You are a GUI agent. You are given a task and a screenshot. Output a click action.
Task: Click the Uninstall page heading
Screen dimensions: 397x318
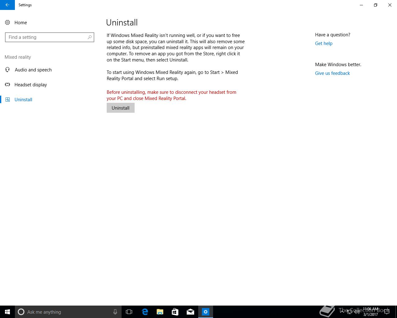[x=122, y=23]
